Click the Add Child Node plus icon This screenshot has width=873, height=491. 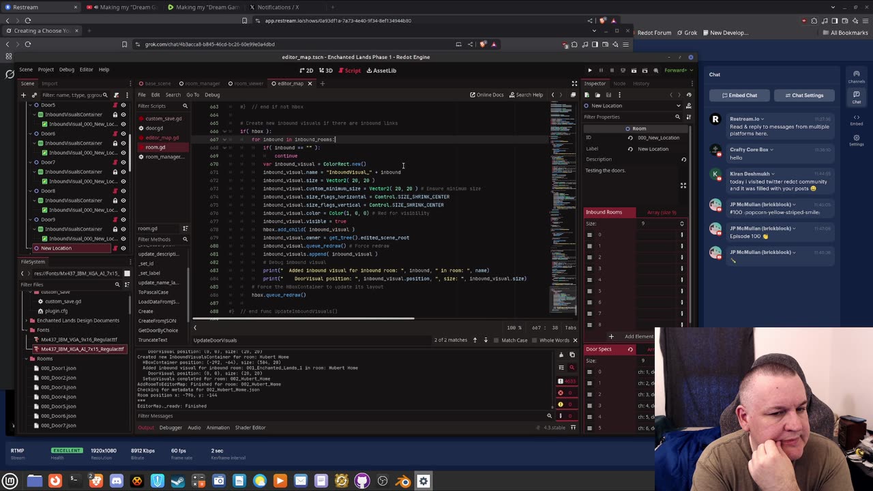click(23, 95)
